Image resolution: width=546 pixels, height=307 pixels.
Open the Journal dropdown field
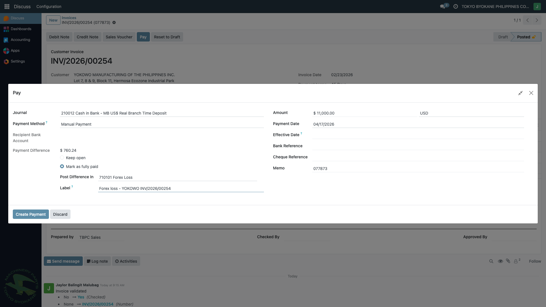click(x=162, y=113)
